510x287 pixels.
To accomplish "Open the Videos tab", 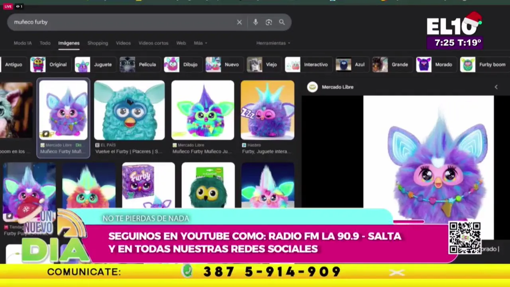I will pos(123,43).
